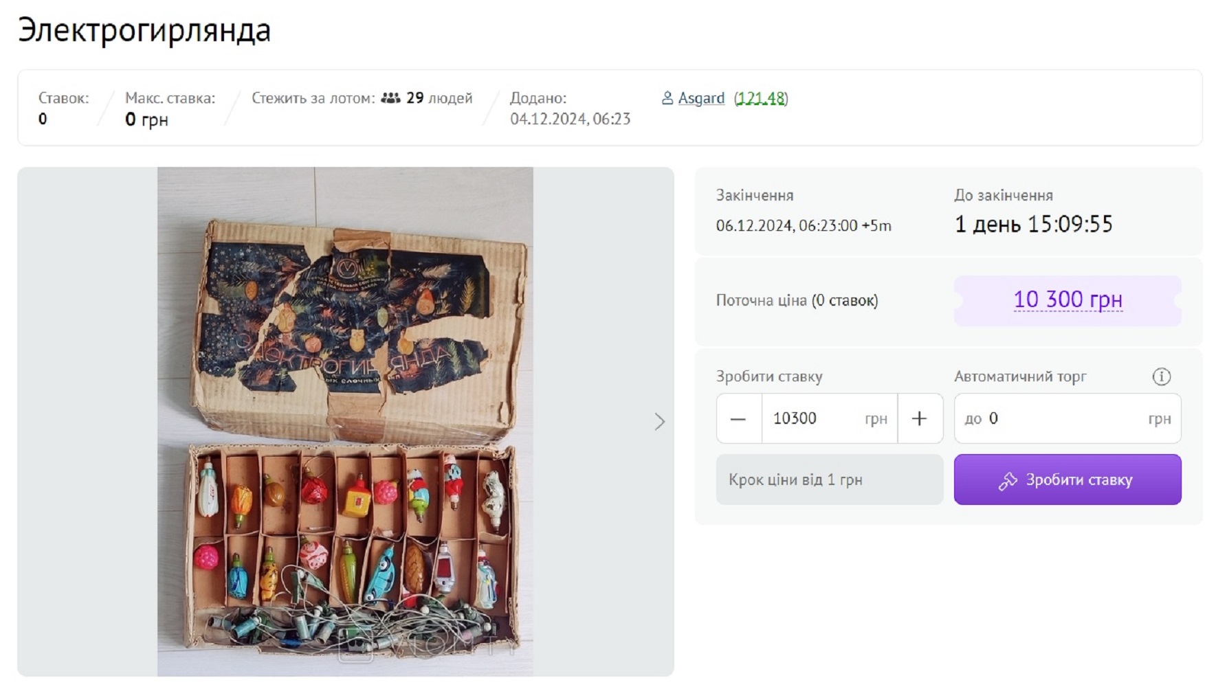Click the 29 людей watcher count
The image size is (1216, 687).
(439, 98)
